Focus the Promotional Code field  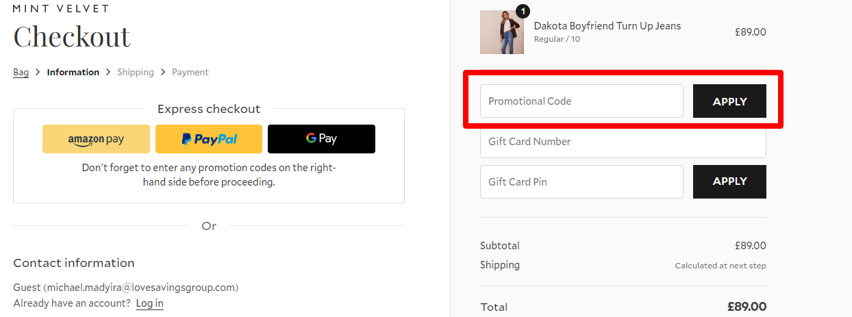click(581, 101)
